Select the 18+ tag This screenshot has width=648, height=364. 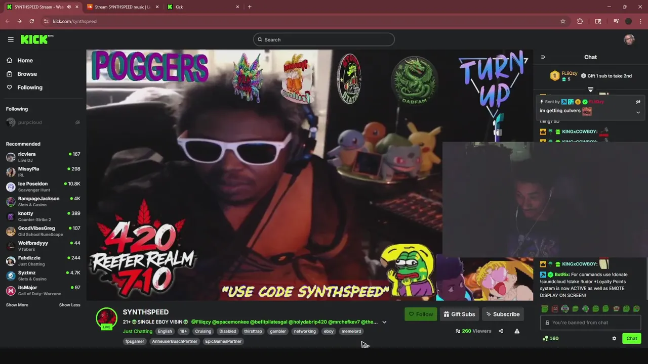(183, 331)
